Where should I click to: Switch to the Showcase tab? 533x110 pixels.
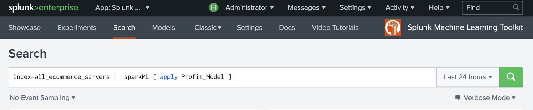[25, 28]
